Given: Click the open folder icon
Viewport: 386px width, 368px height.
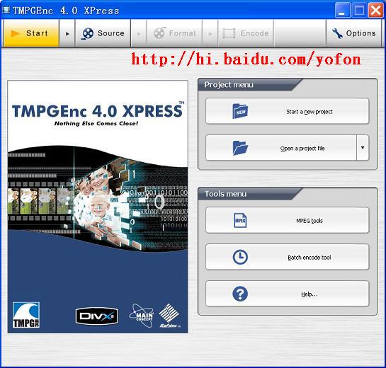Looking at the screenshot, I should [240, 148].
